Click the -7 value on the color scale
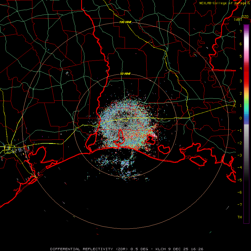251x251 pixels. [240, 205]
